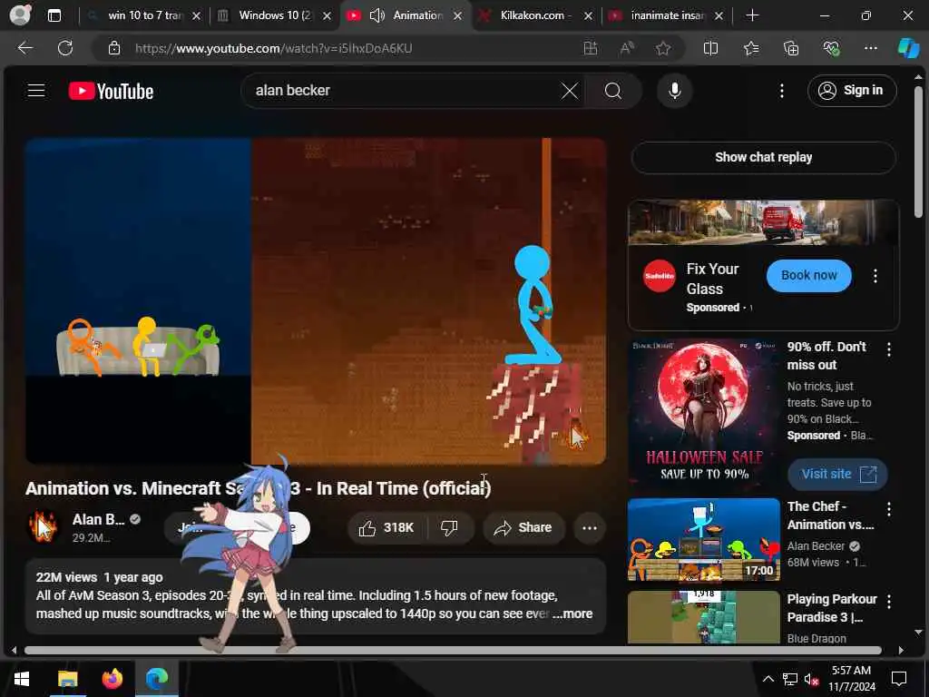This screenshot has height=697, width=929.
Task: Close the Kilkakon.com tab
Action: [x=588, y=16]
